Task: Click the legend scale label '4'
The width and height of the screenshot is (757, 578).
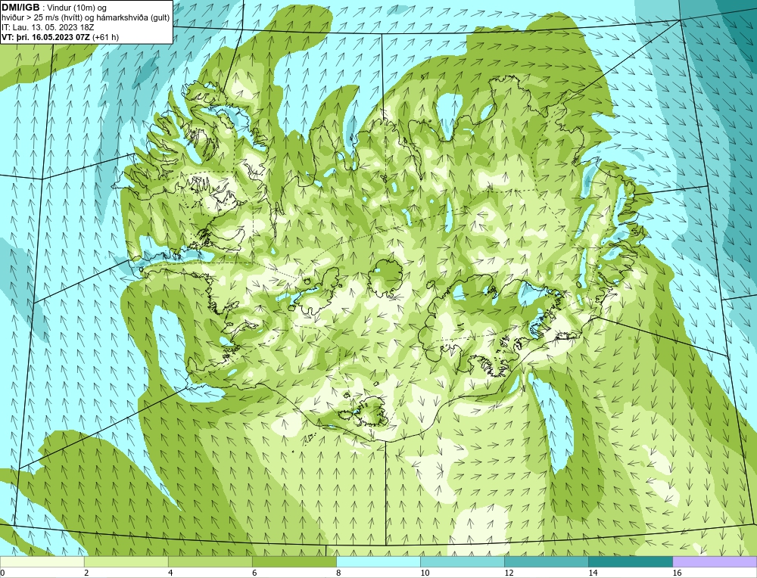Action: (170, 573)
